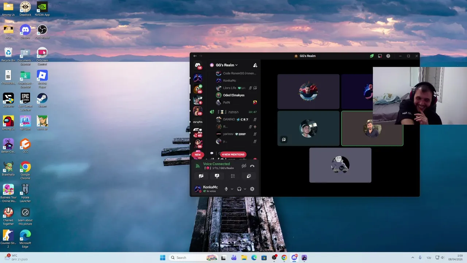Open the GG's Realm server dropdown menu

tap(226, 65)
